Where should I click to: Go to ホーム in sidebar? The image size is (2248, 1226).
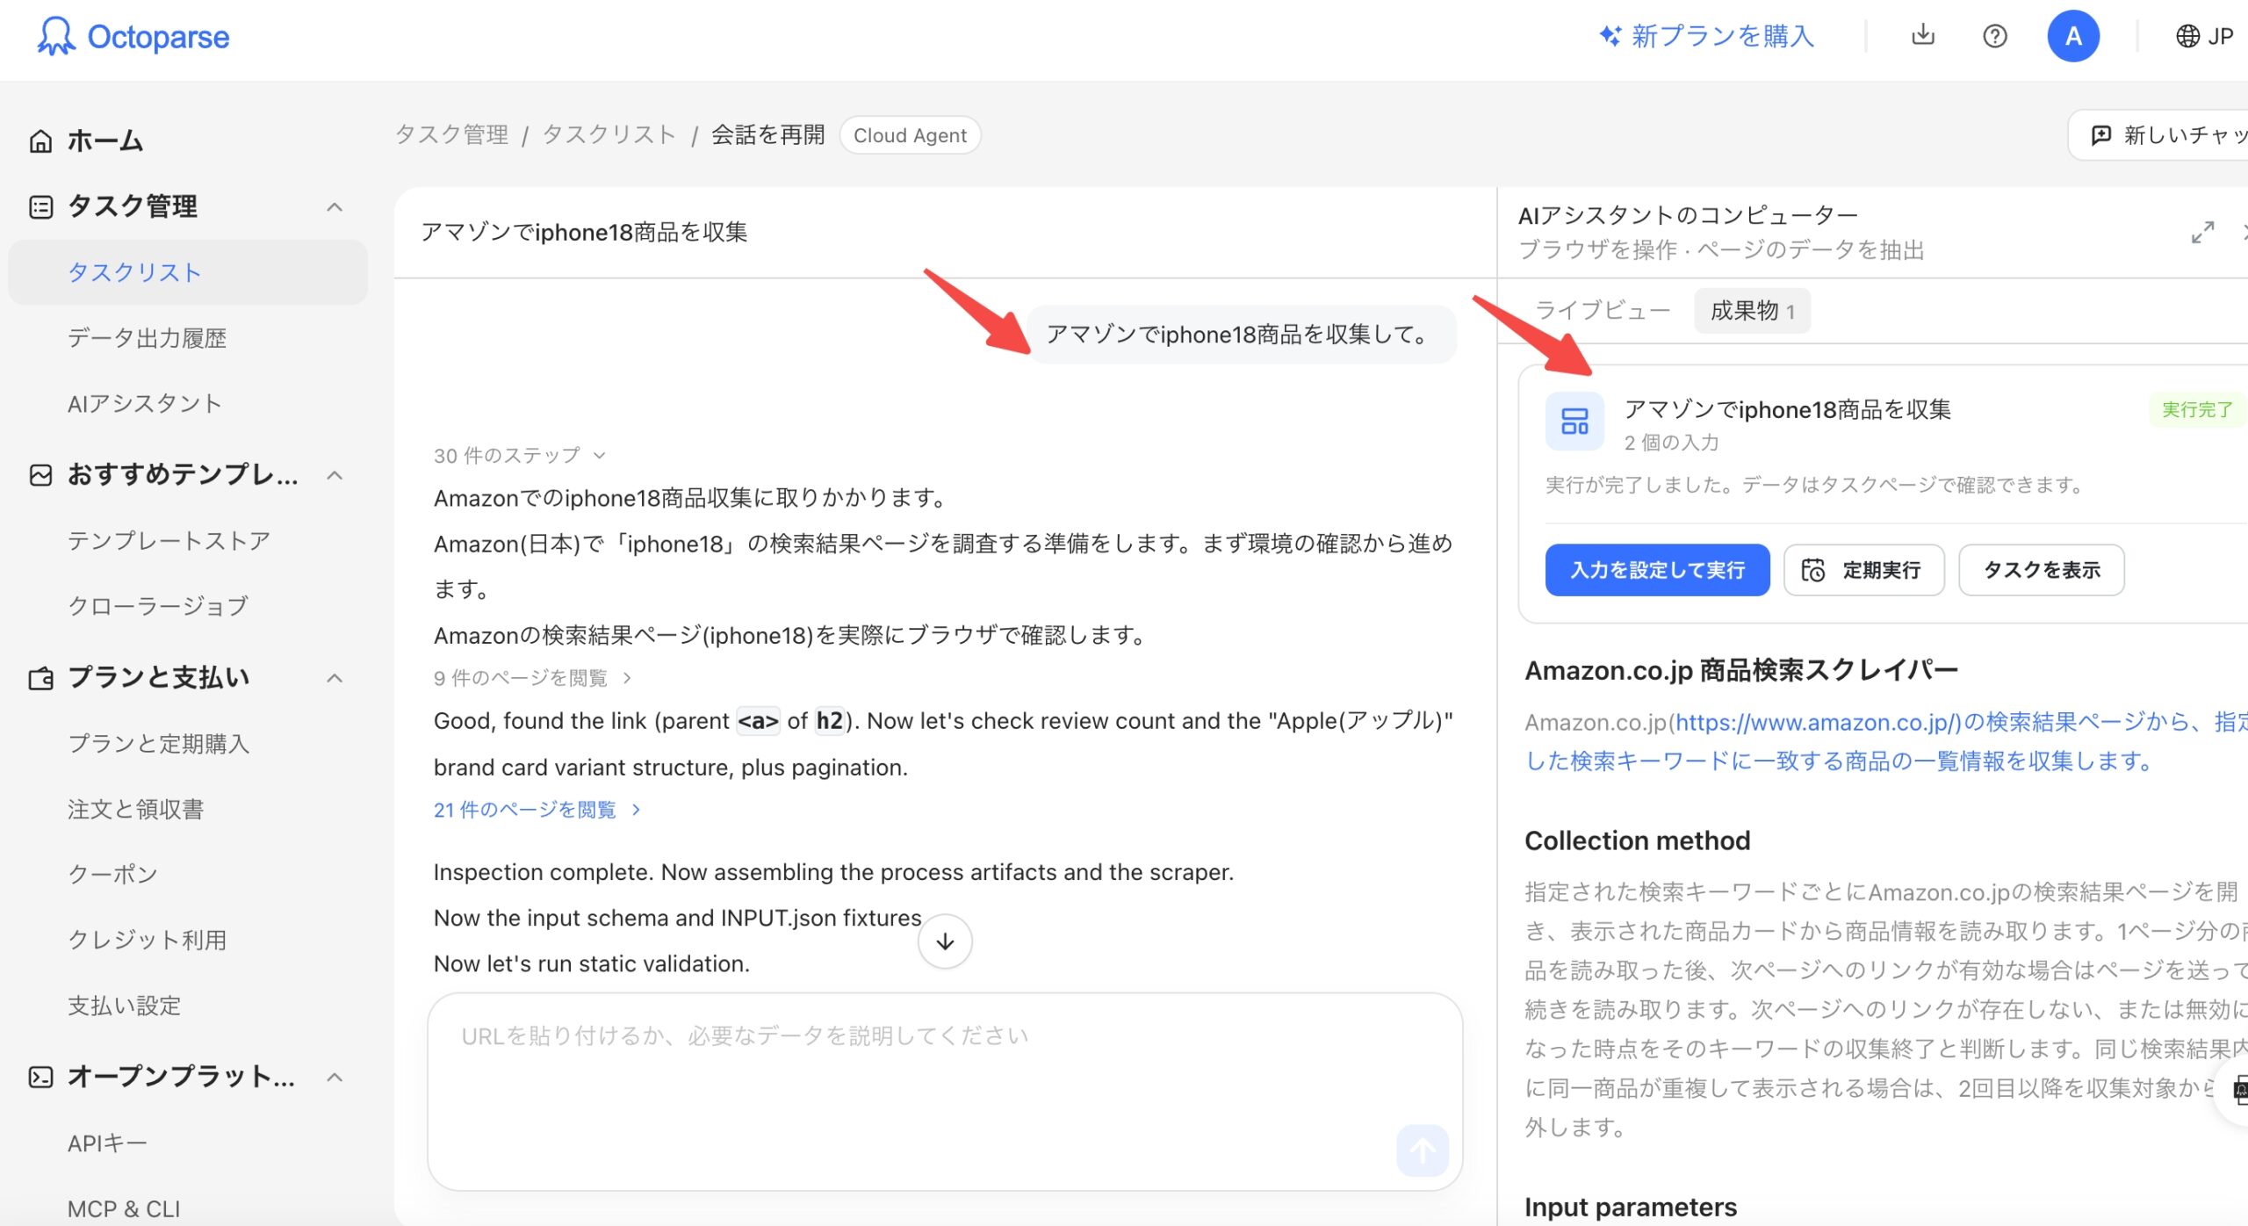click(x=105, y=141)
